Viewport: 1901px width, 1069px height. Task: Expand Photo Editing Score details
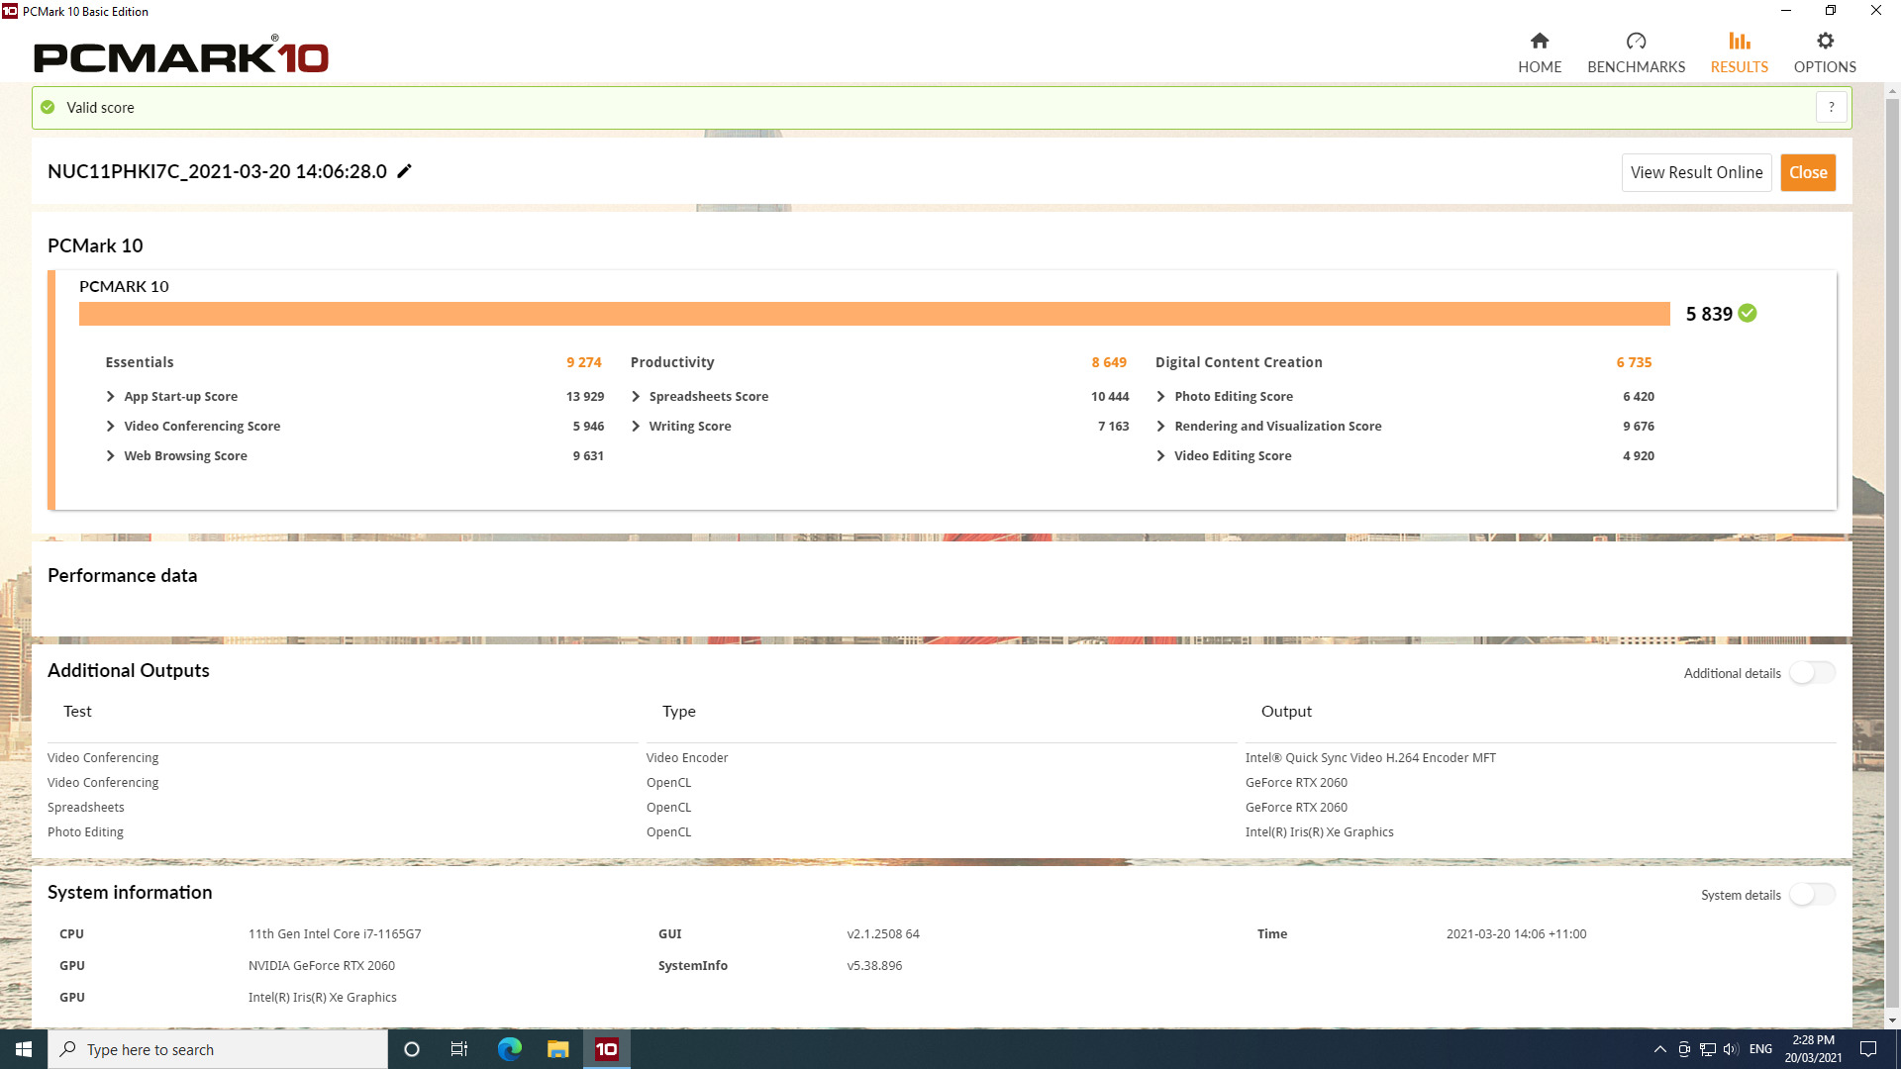pos(1160,396)
